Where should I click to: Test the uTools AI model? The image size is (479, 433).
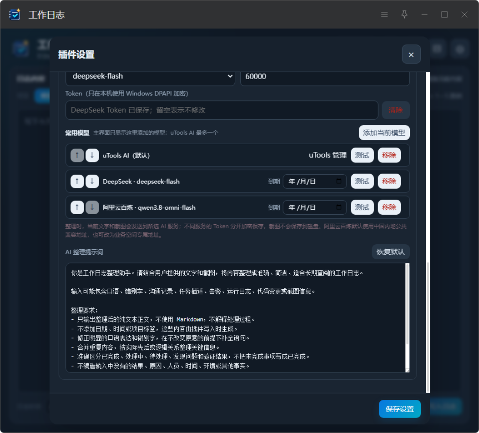click(x=362, y=155)
